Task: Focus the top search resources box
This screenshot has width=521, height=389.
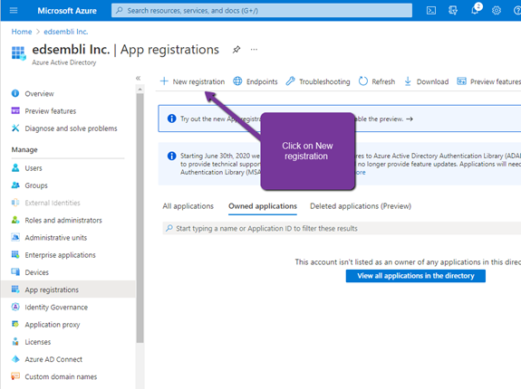Action: tap(262, 11)
